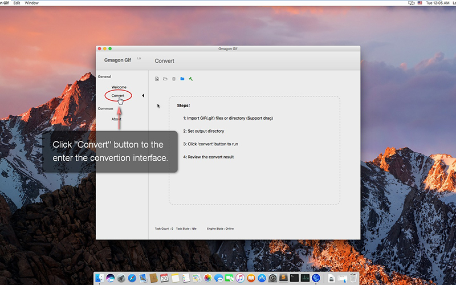The image size is (456, 285).
Task: Open Finder from the dock
Action: pyautogui.click(x=99, y=278)
